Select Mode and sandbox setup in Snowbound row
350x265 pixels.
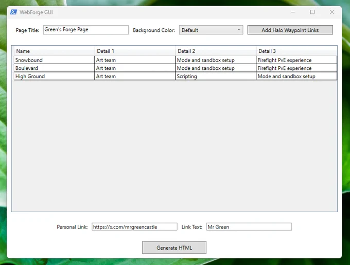pos(216,60)
